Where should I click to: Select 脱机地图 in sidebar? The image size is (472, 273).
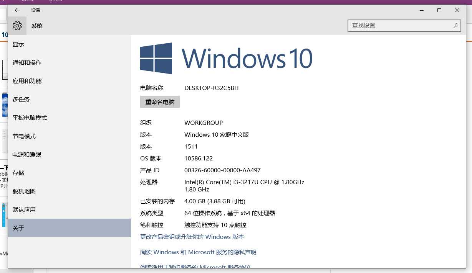click(x=70, y=191)
